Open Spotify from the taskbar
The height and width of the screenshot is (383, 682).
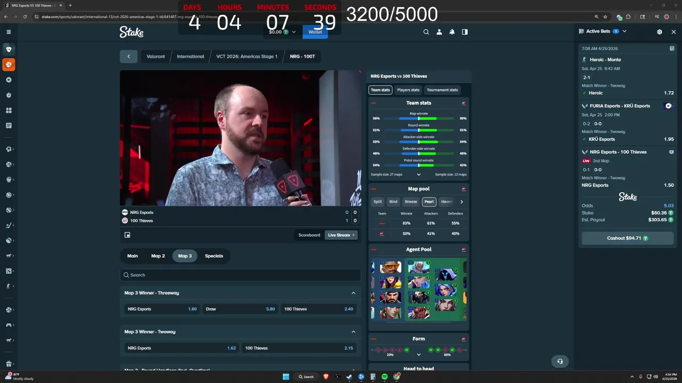click(x=385, y=377)
